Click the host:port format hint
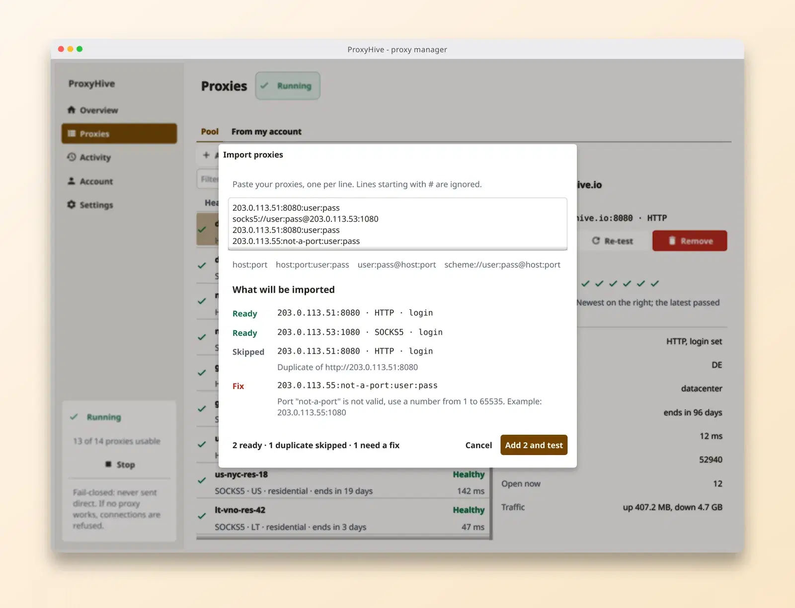 250,265
